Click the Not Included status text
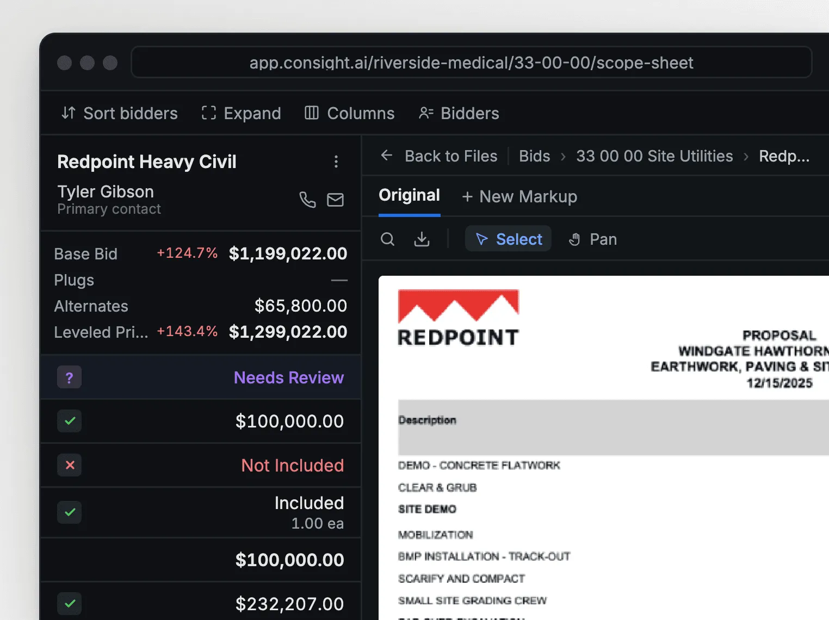This screenshot has height=620, width=829. [x=293, y=466]
